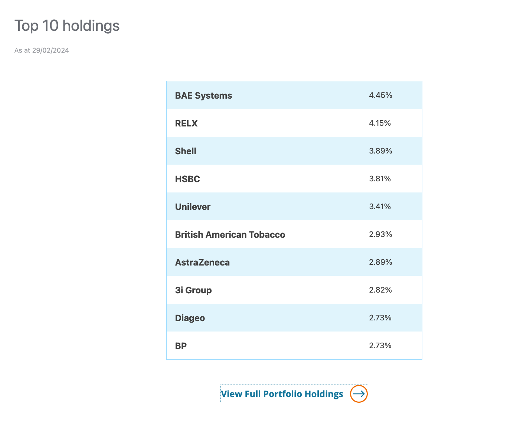Click BAE Systems 4.45% percentage value
Viewport: 507px width, 422px height.
pyautogui.click(x=380, y=95)
